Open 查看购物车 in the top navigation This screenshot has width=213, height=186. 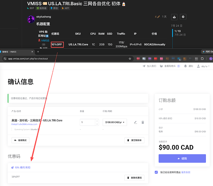(x=170, y=66)
